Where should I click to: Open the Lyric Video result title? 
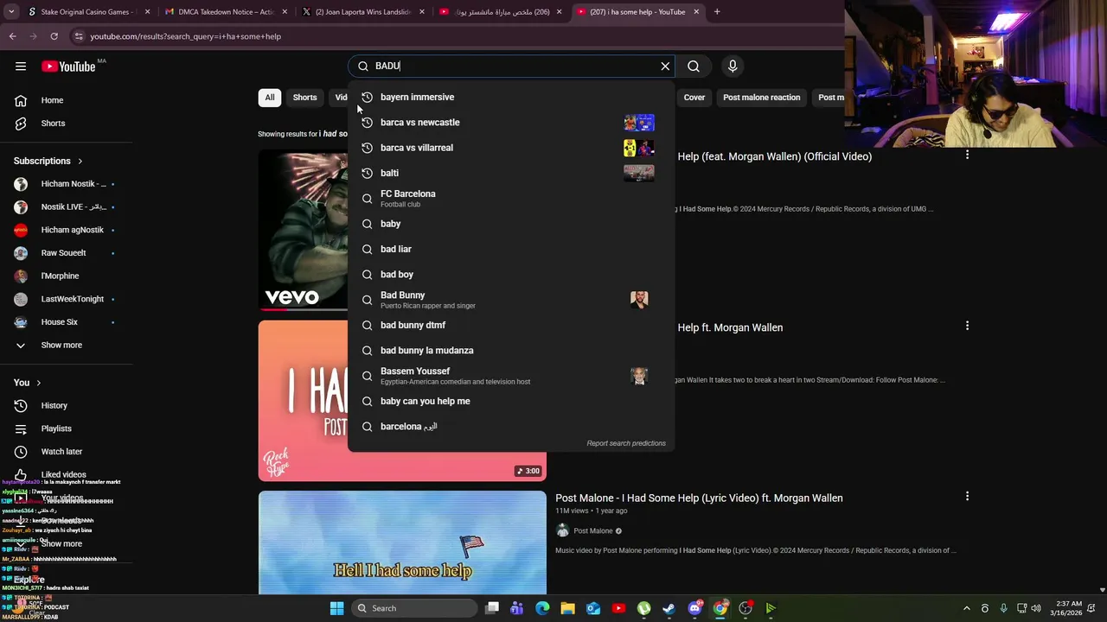click(x=699, y=498)
